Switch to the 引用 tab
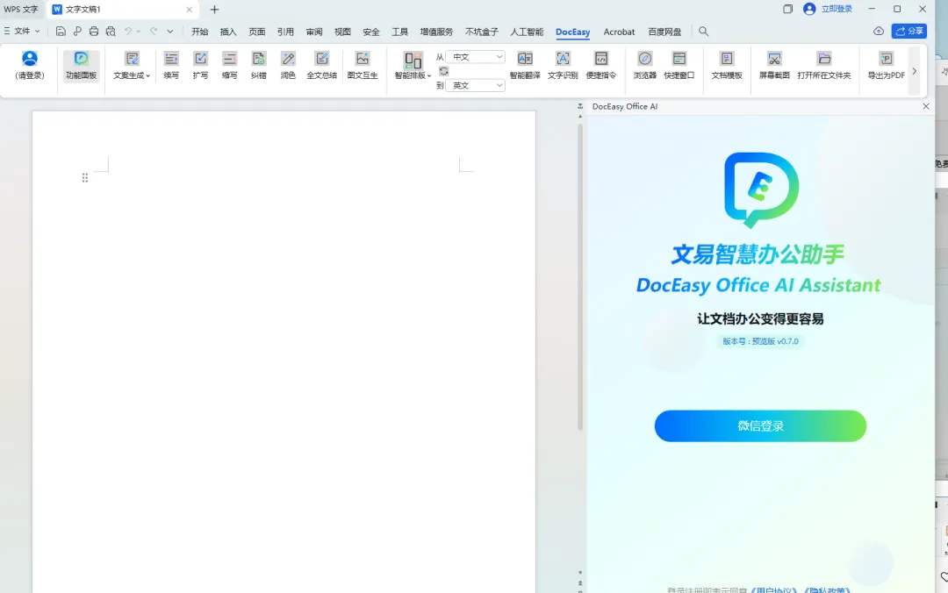948x593 pixels. [285, 32]
